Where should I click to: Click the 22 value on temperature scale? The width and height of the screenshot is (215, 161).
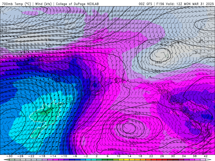click(x=151, y=156)
